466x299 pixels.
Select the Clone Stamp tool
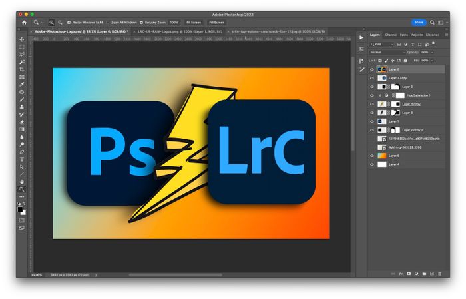[22, 107]
